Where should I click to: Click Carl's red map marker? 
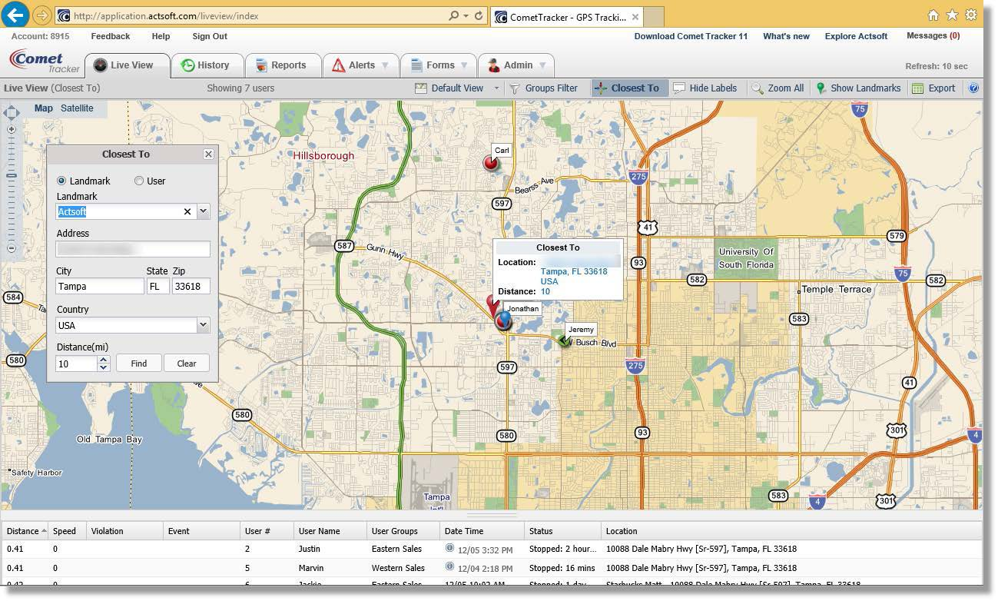pyautogui.click(x=491, y=163)
